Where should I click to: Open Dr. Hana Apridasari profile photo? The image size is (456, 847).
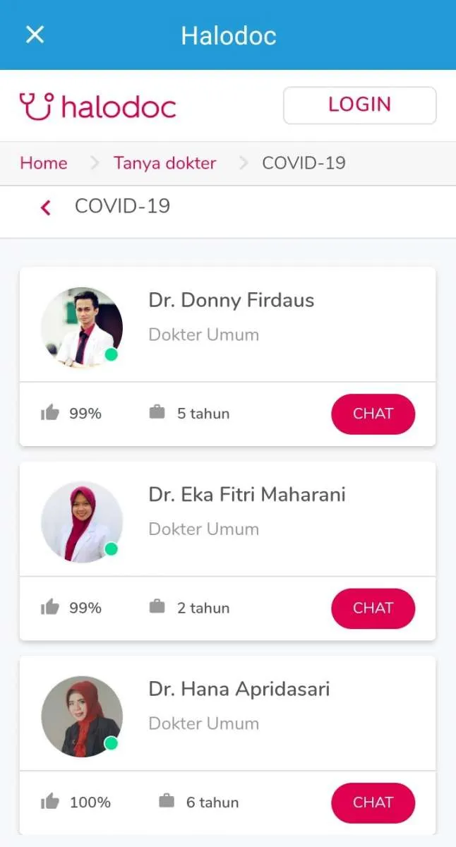[81, 716]
